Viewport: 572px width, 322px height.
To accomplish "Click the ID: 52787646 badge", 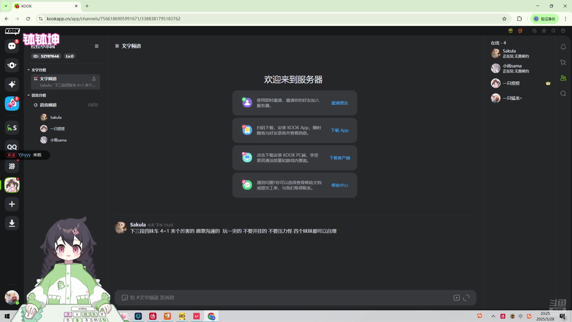I will point(46,56).
